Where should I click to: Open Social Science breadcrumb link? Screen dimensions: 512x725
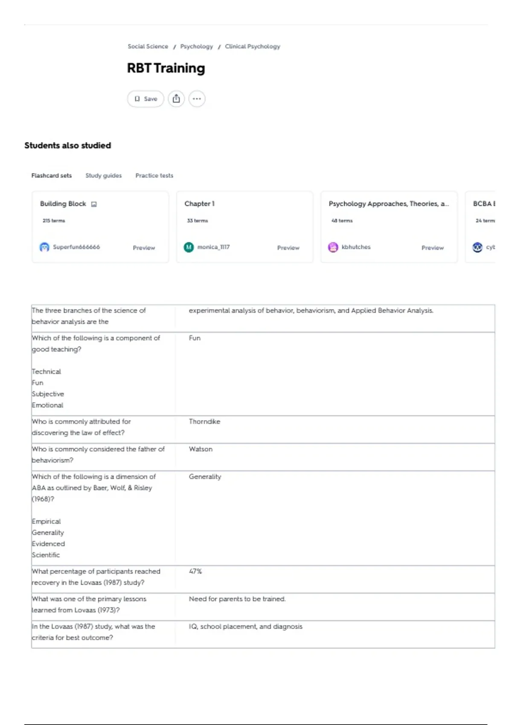[x=148, y=46]
